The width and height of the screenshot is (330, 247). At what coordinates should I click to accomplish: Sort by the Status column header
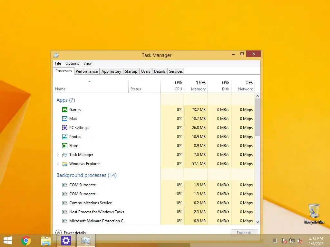[x=145, y=86]
